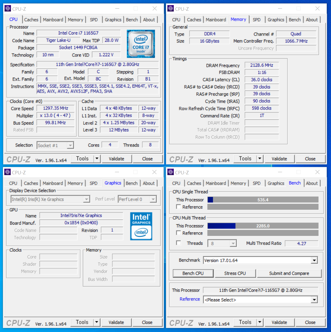
Task: Click Submit and Compare
Action: (x=289, y=273)
